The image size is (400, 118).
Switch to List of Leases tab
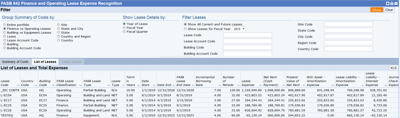pyautogui.click(x=45, y=62)
